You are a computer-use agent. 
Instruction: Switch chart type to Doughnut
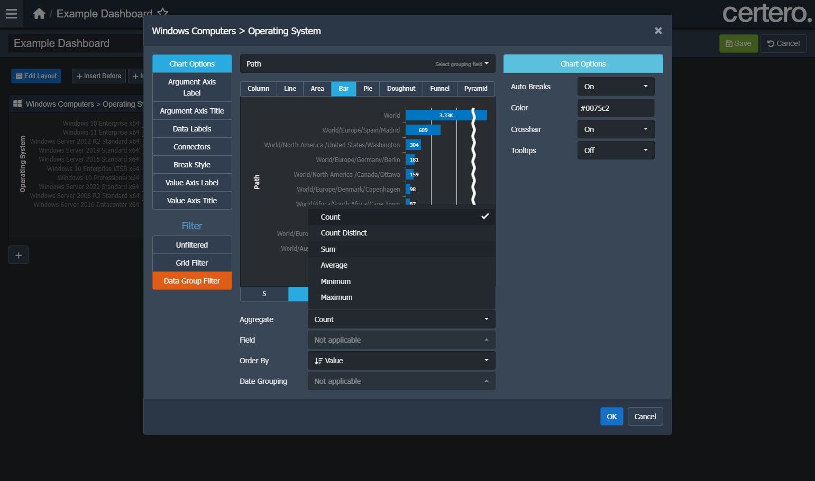401,89
